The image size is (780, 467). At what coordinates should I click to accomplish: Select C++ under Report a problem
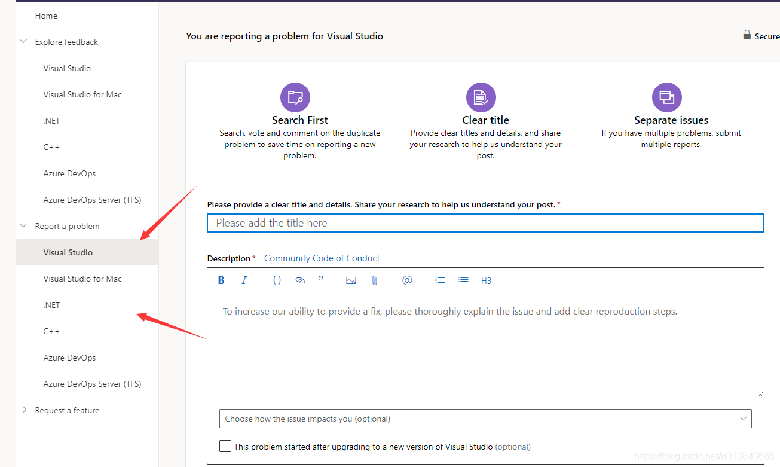(x=51, y=331)
